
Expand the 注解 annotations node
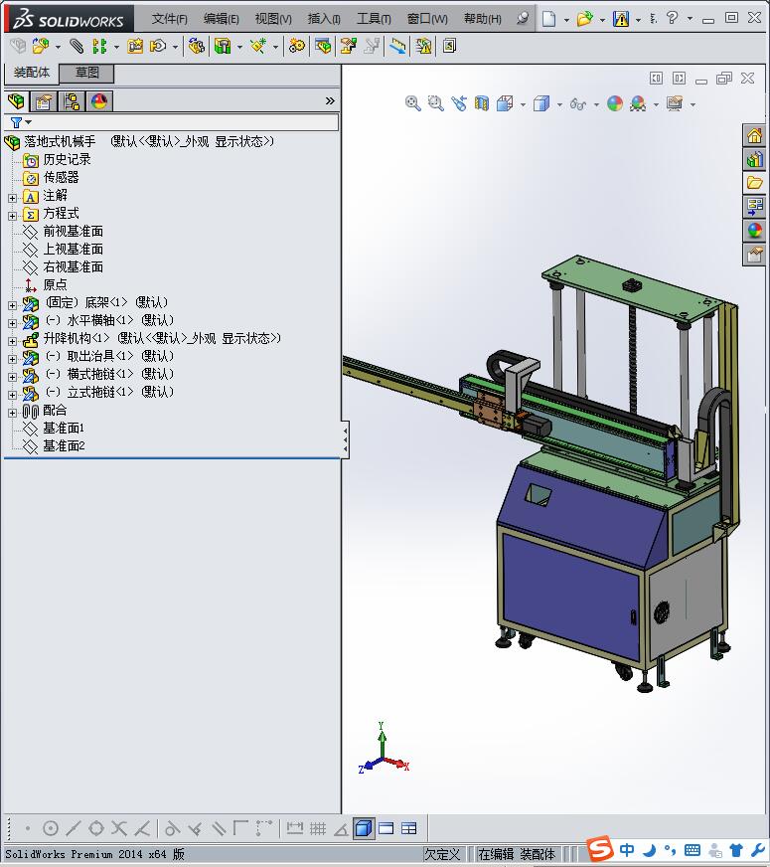pos(12,198)
